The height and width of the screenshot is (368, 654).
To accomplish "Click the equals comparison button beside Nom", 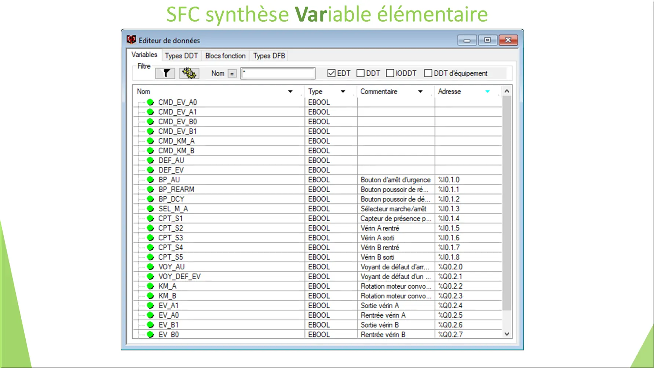I will pos(233,73).
